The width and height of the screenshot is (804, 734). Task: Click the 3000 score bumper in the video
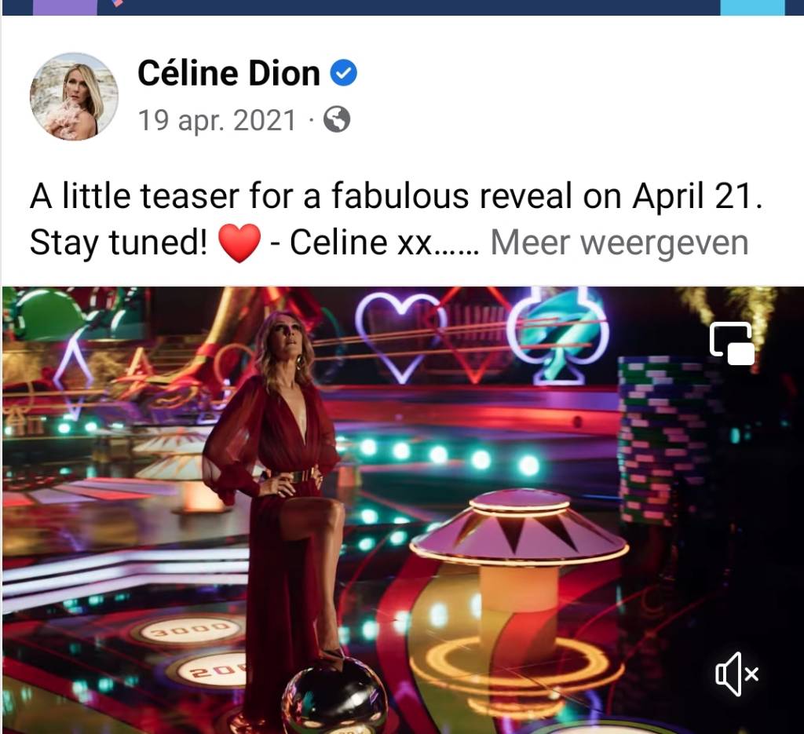(190, 629)
